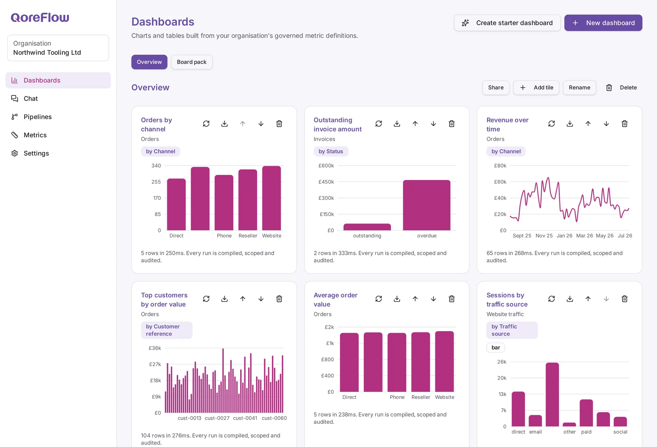Download the Sessions by traffic source data
This screenshot has width=657, height=447.
[570, 299]
